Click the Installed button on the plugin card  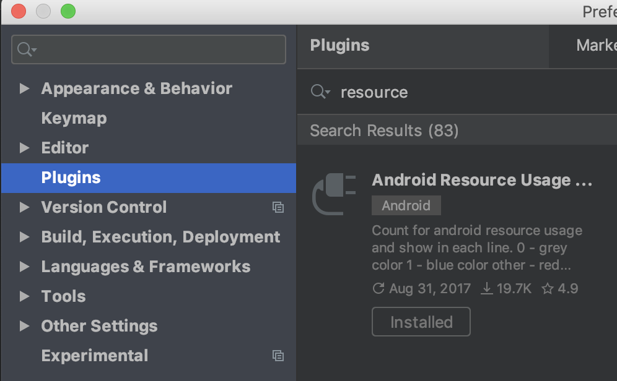click(x=421, y=322)
